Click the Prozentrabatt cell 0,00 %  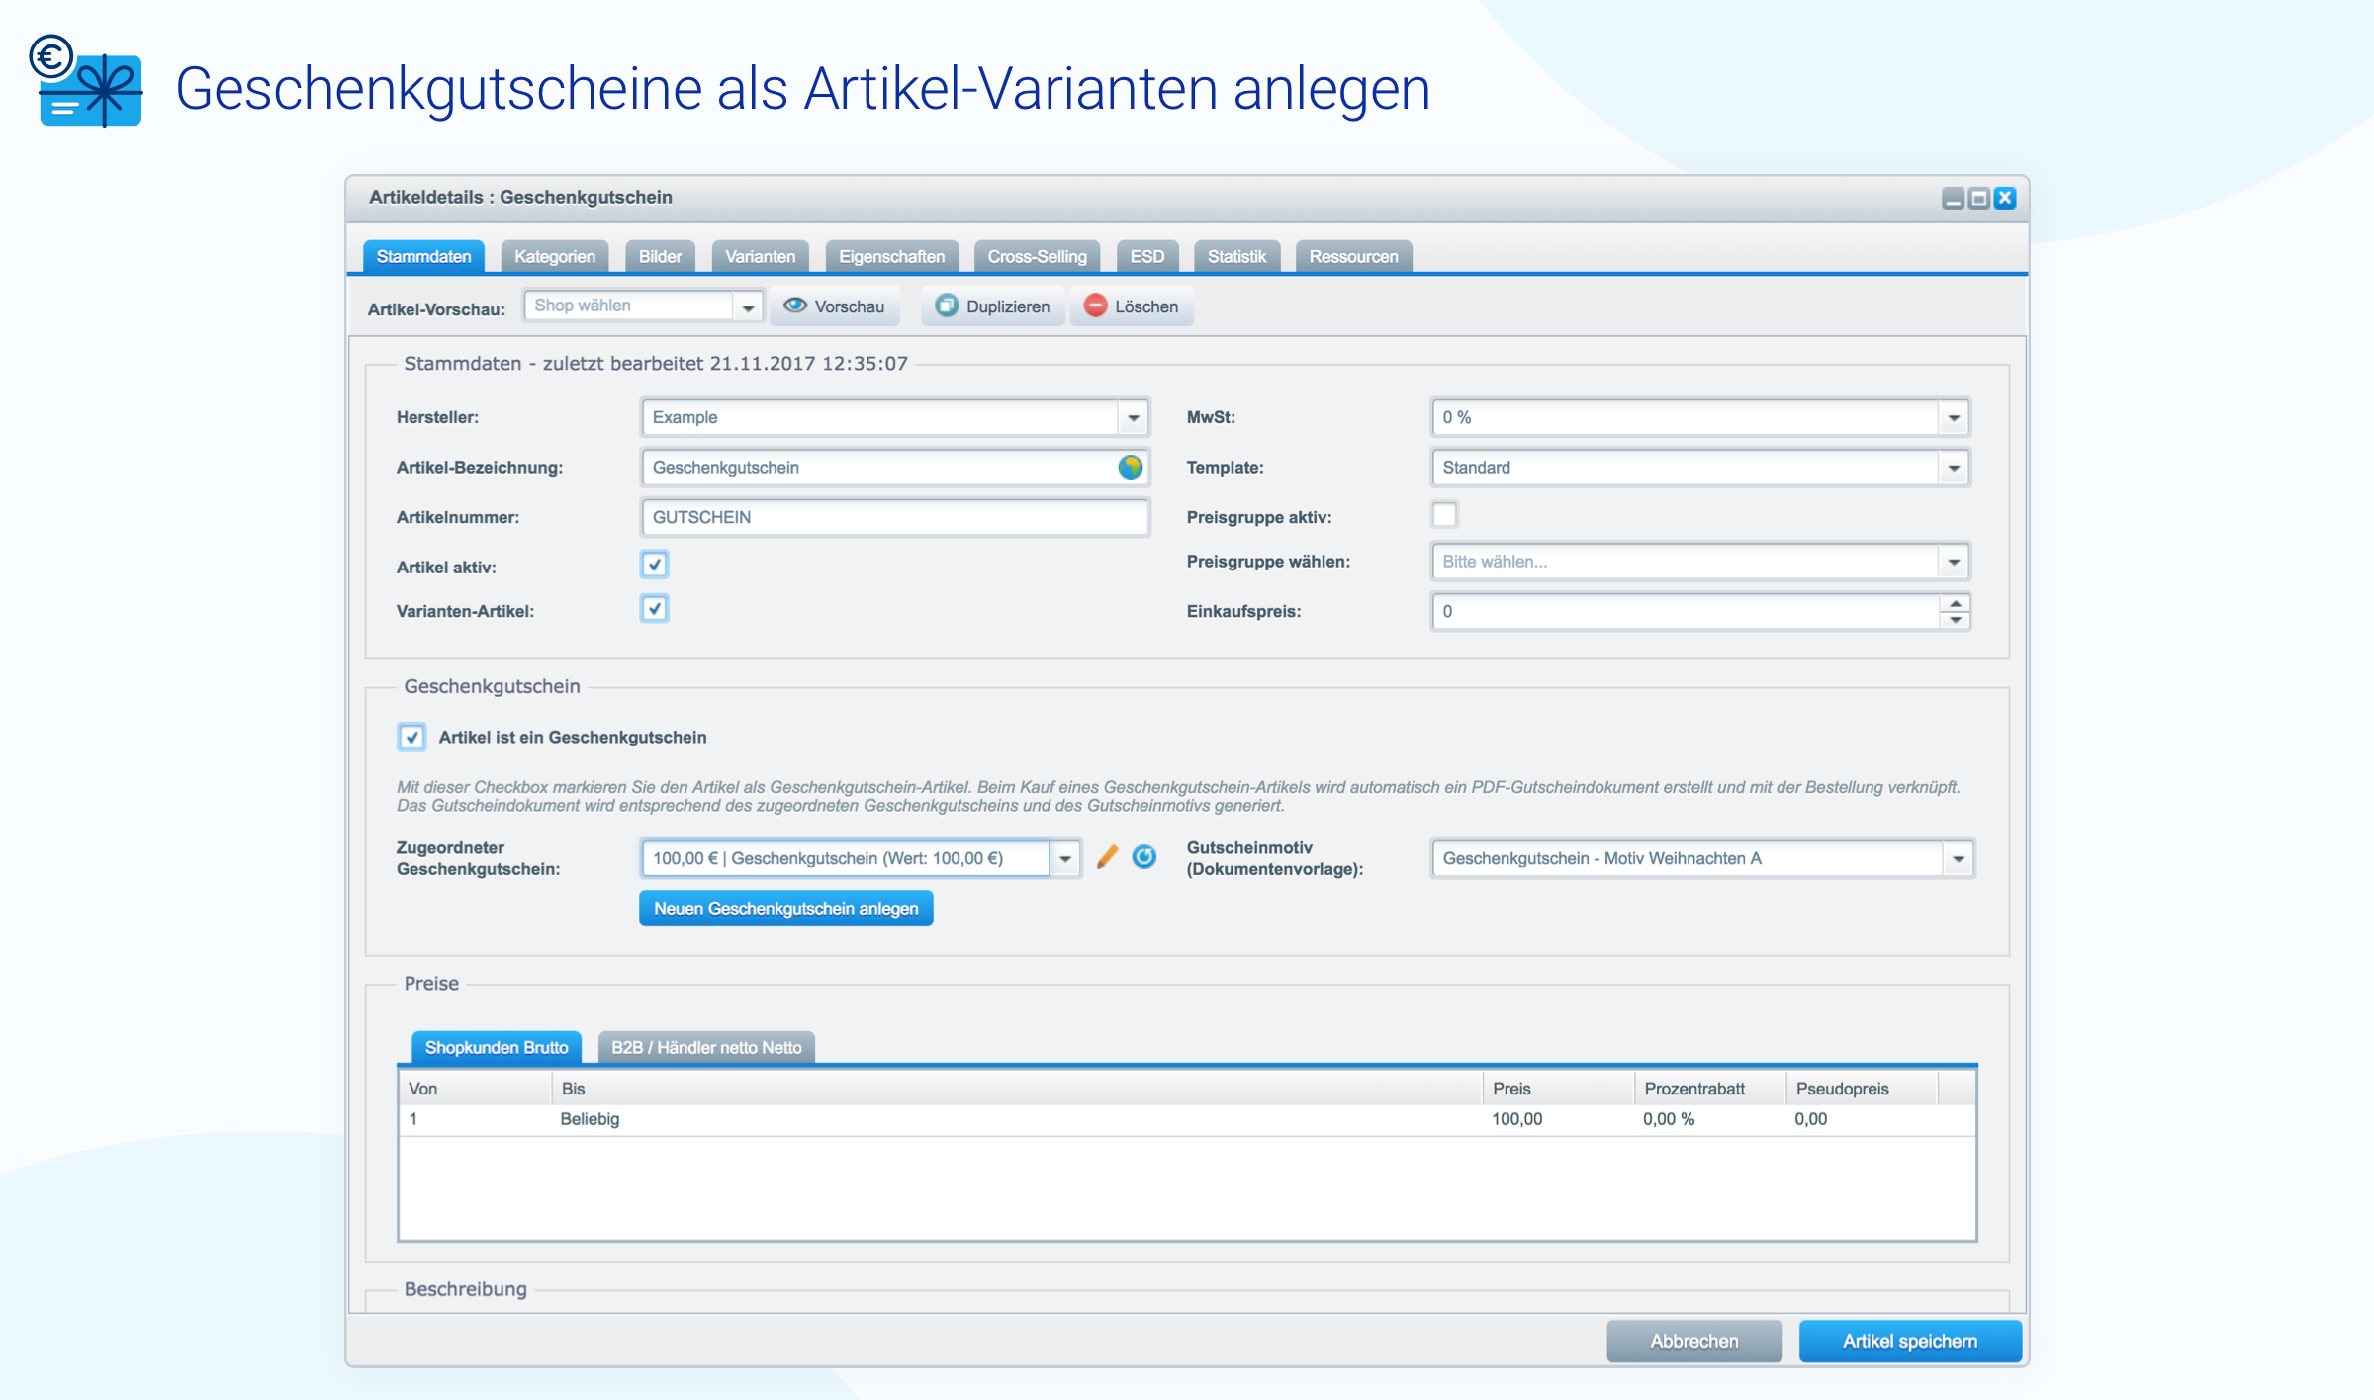[x=1708, y=1119]
